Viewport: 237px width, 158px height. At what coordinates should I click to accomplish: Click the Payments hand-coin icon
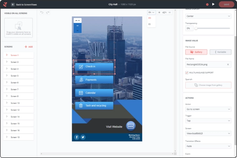81,80
